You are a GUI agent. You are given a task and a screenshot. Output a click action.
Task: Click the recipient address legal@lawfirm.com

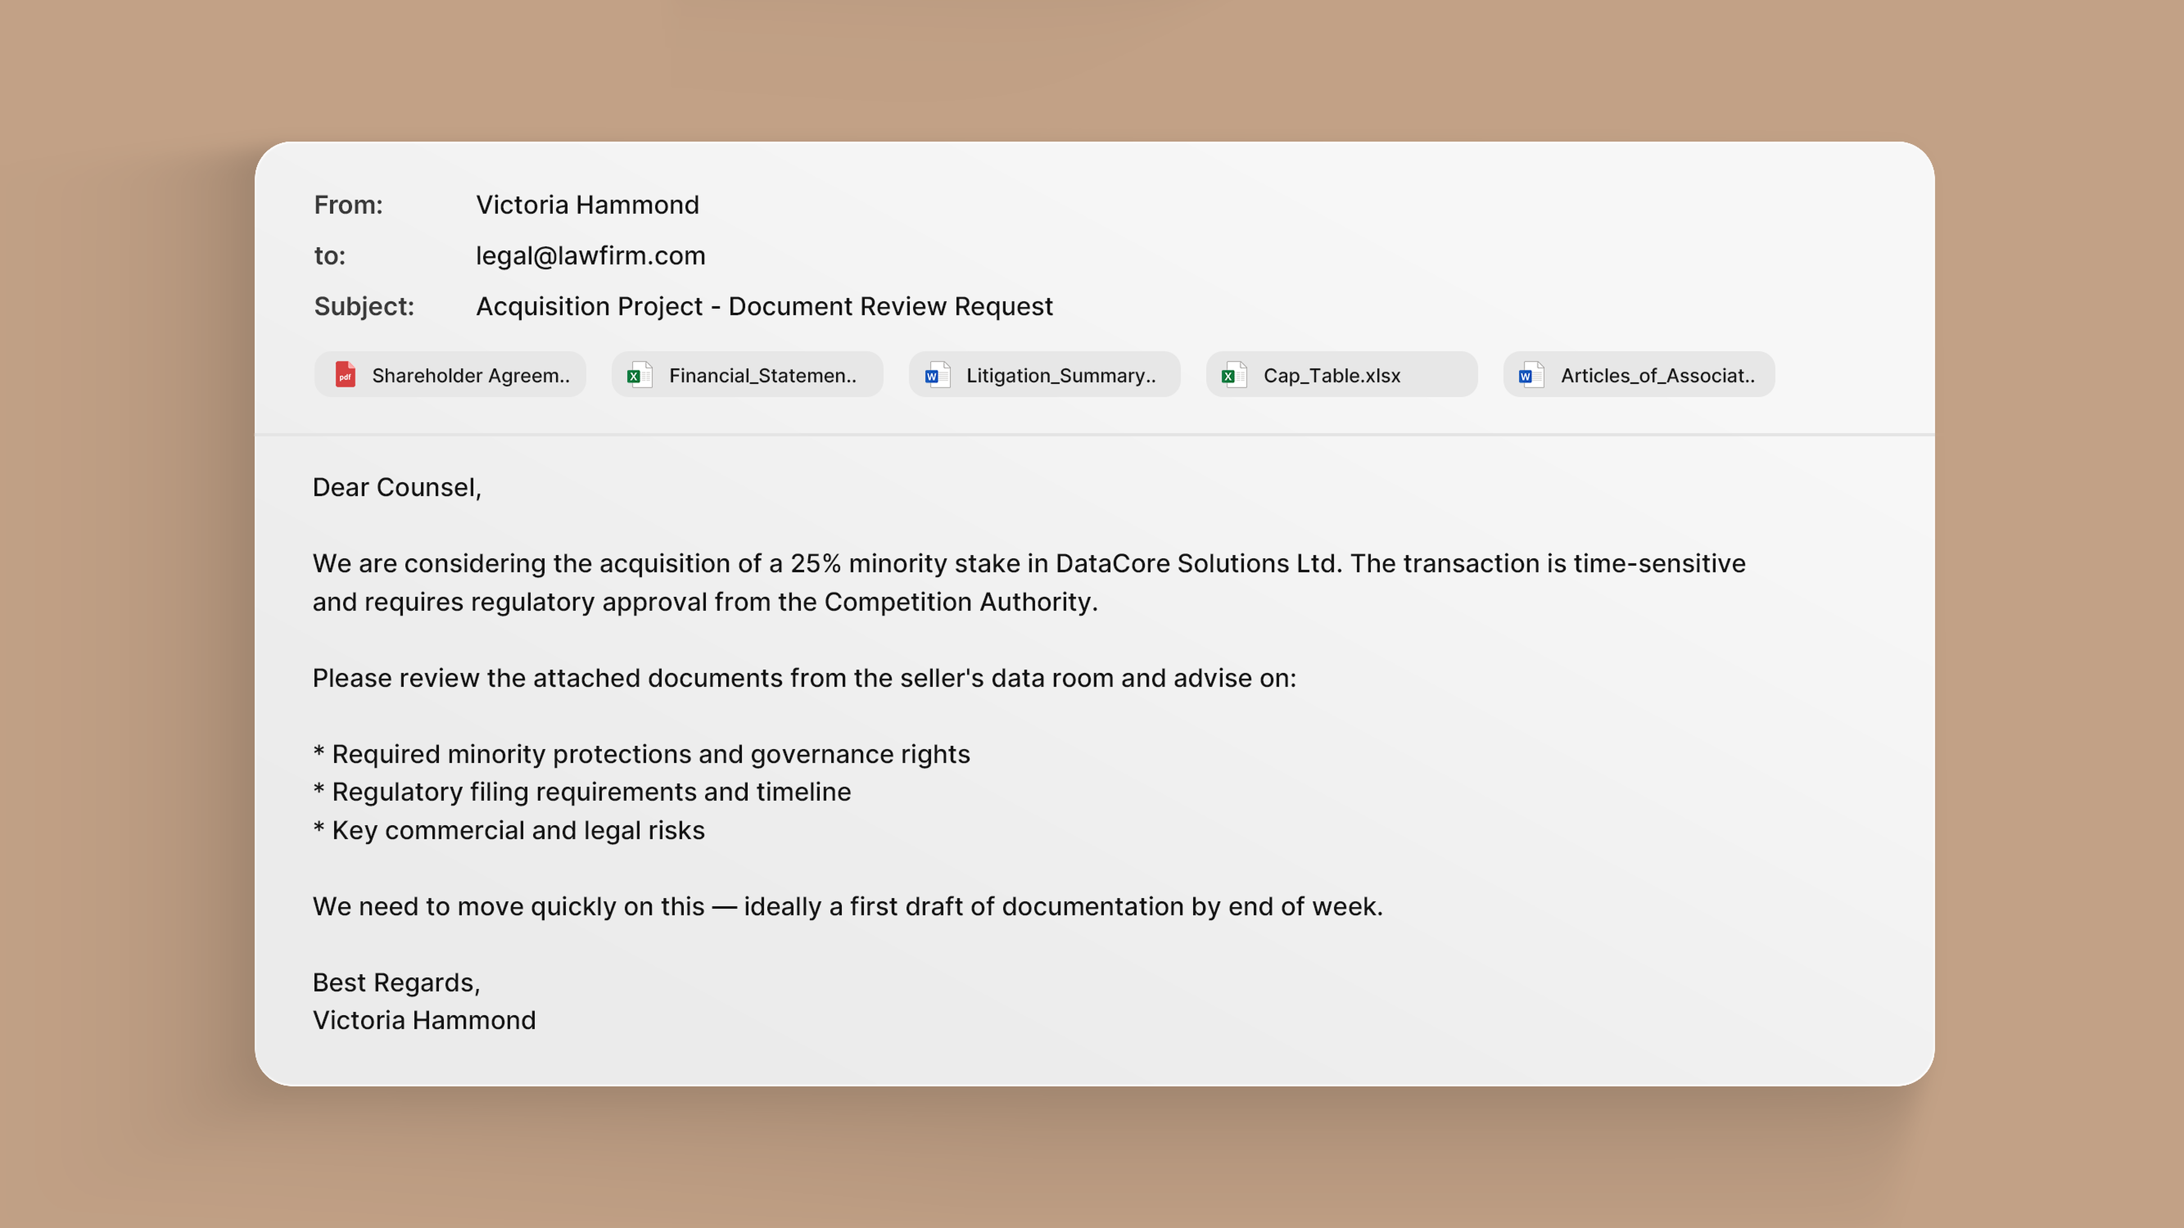pos(590,256)
